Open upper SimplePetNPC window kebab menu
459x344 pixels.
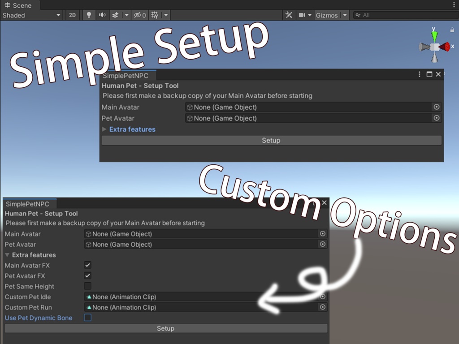click(x=420, y=74)
